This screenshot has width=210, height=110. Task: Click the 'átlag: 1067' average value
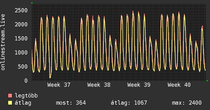pyautogui.click(x=129, y=103)
